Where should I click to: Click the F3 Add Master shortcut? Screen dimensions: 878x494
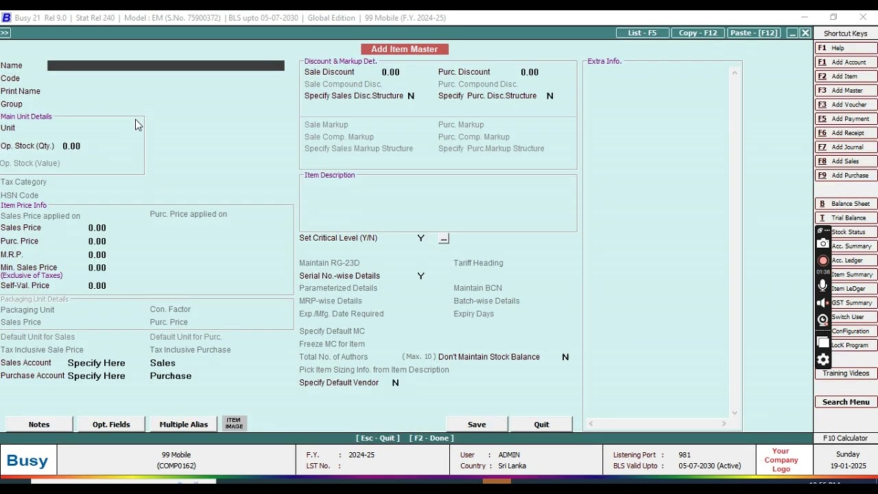click(846, 91)
